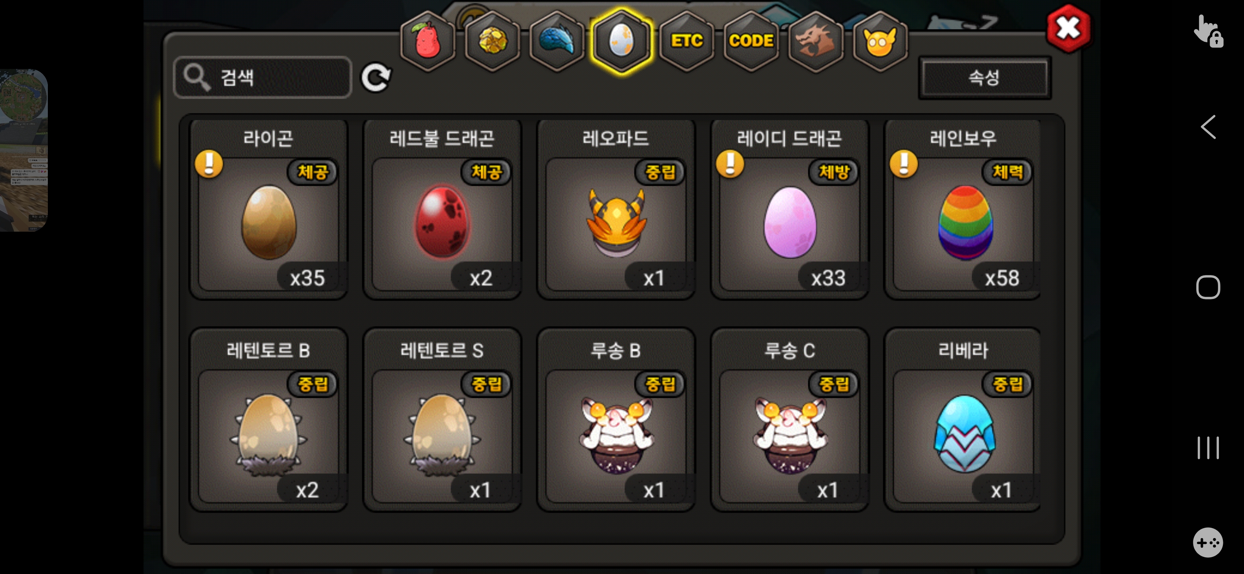Close the inventory with red X
This screenshot has height=574, width=1244.
(1068, 28)
